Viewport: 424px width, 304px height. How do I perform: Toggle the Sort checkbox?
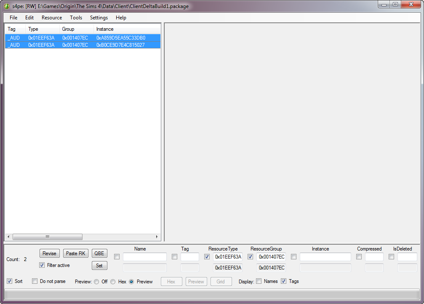pos(9,281)
